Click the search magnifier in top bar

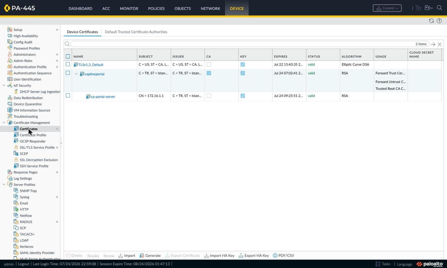tap(439, 8)
